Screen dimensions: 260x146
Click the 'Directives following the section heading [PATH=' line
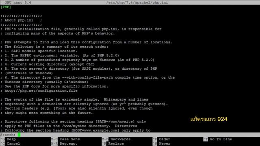[73, 122]
